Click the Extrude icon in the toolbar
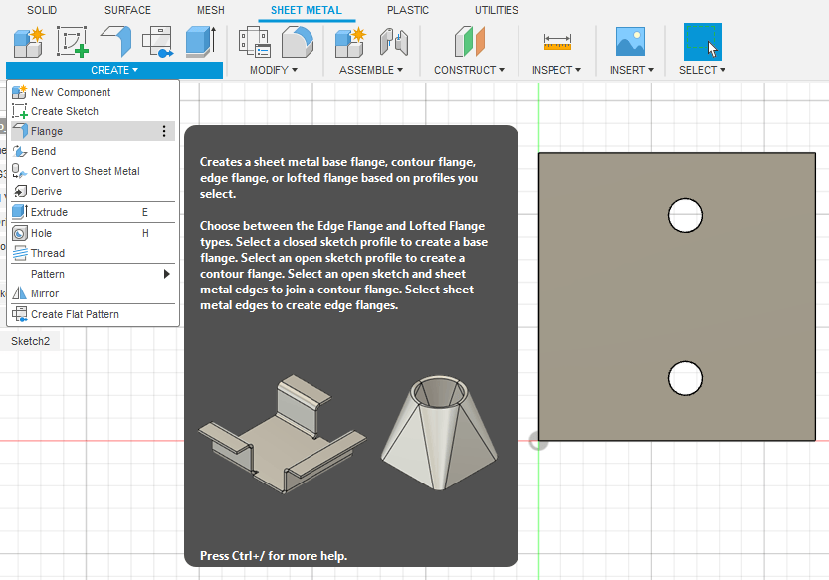829x580 pixels. 200,42
